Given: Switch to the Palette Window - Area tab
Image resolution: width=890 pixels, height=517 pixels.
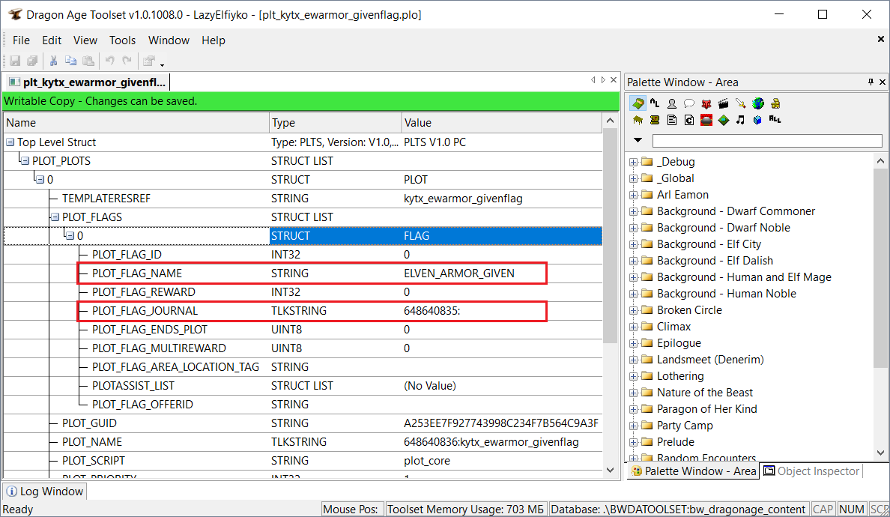Looking at the screenshot, I should pyautogui.click(x=694, y=471).
